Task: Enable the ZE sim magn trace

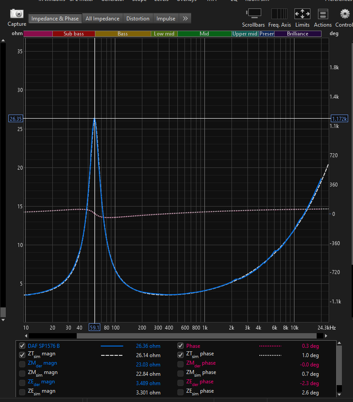Action: 22,392
